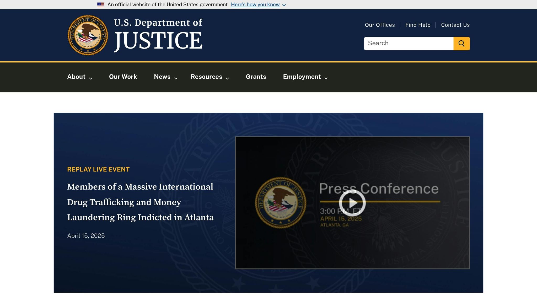Open the Our Offices page
This screenshot has width=537, height=302.
pyautogui.click(x=379, y=25)
